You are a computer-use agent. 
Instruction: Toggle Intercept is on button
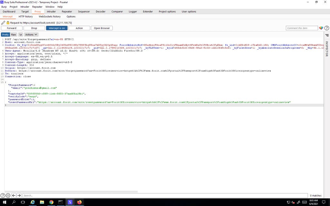(x=57, y=28)
